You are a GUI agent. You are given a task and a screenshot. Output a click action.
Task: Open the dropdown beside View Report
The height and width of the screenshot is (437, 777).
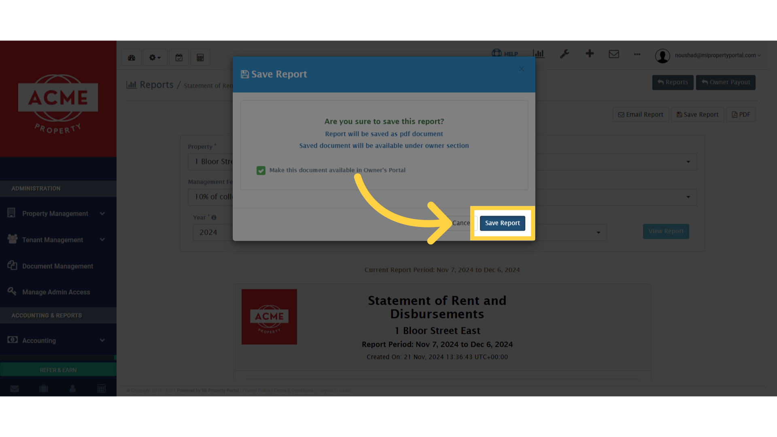[x=598, y=233]
